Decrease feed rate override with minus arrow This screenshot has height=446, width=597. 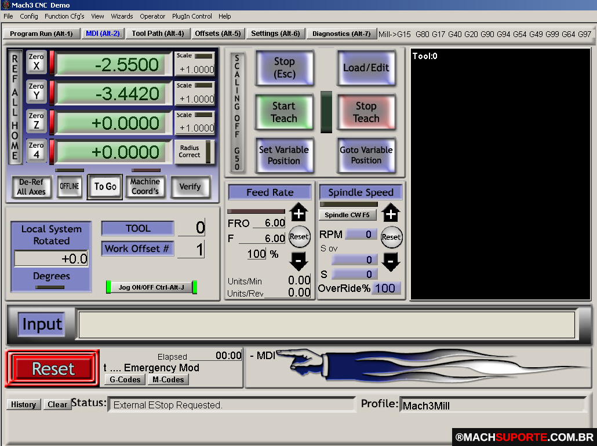click(x=298, y=261)
